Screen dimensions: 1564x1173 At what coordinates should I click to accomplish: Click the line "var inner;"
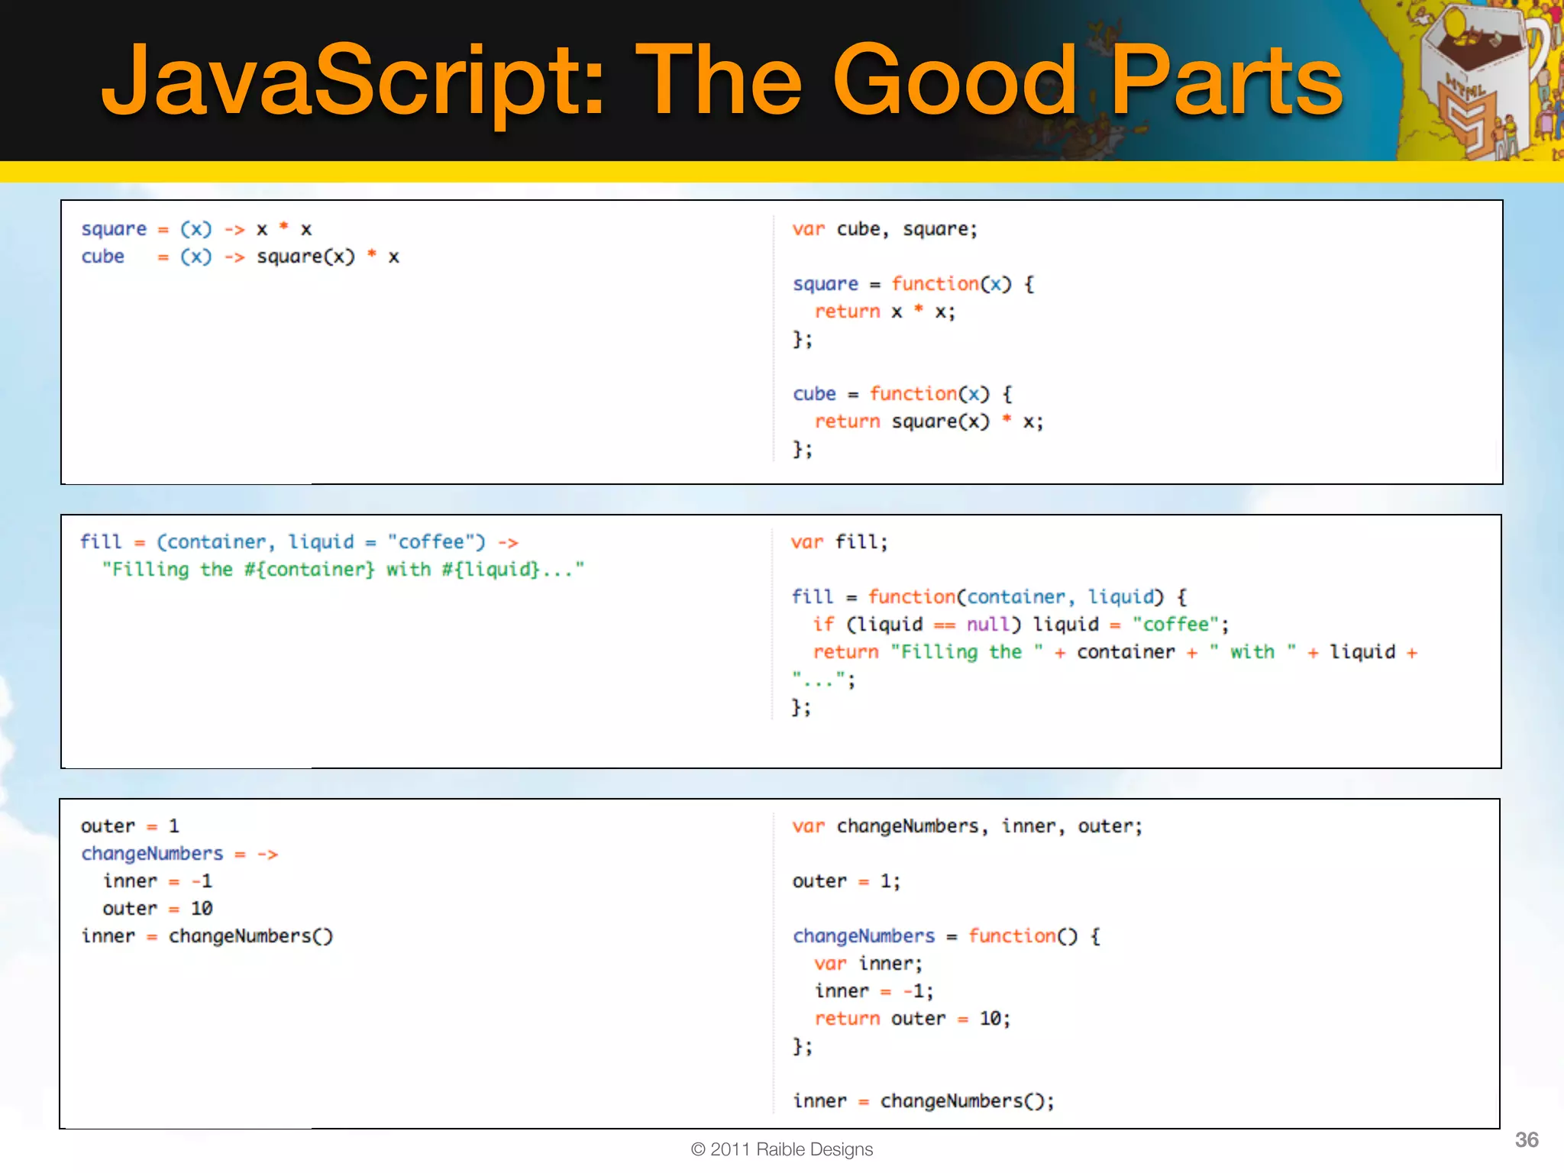pyautogui.click(x=868, y=964)
